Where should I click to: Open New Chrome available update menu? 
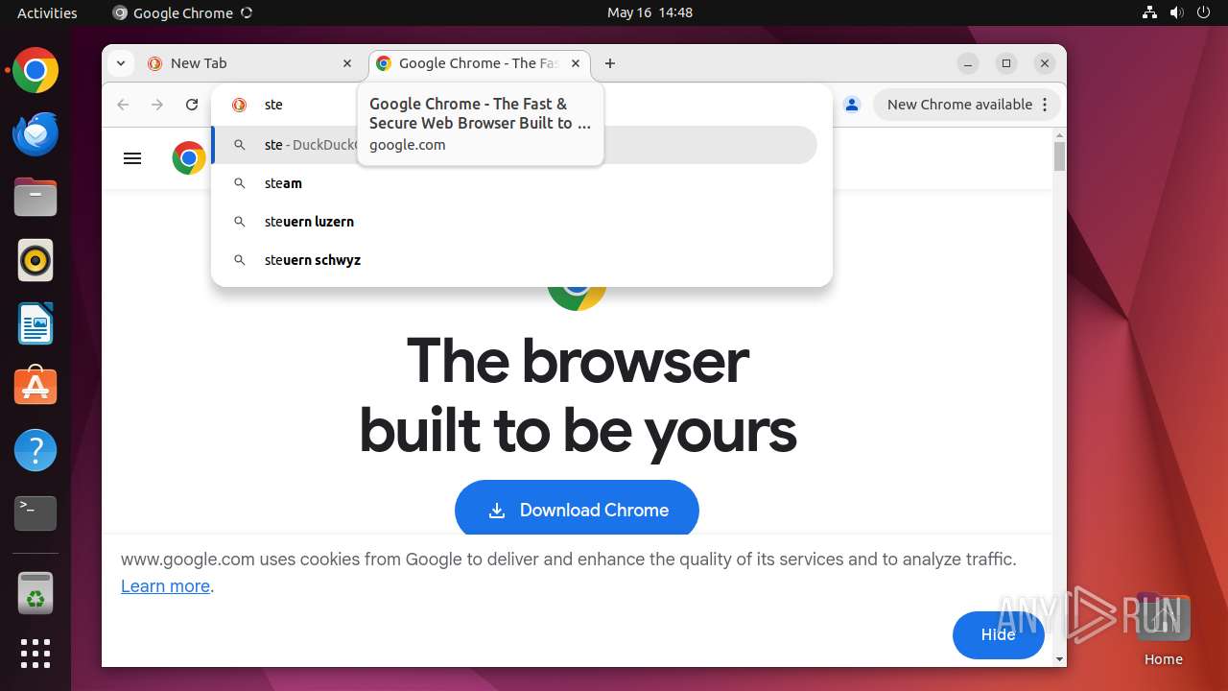pyautogui.click(x=966, y=105)
